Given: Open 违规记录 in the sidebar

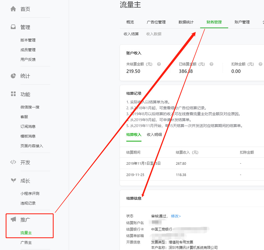Looking at the screenshot, I should coord(28,203).
